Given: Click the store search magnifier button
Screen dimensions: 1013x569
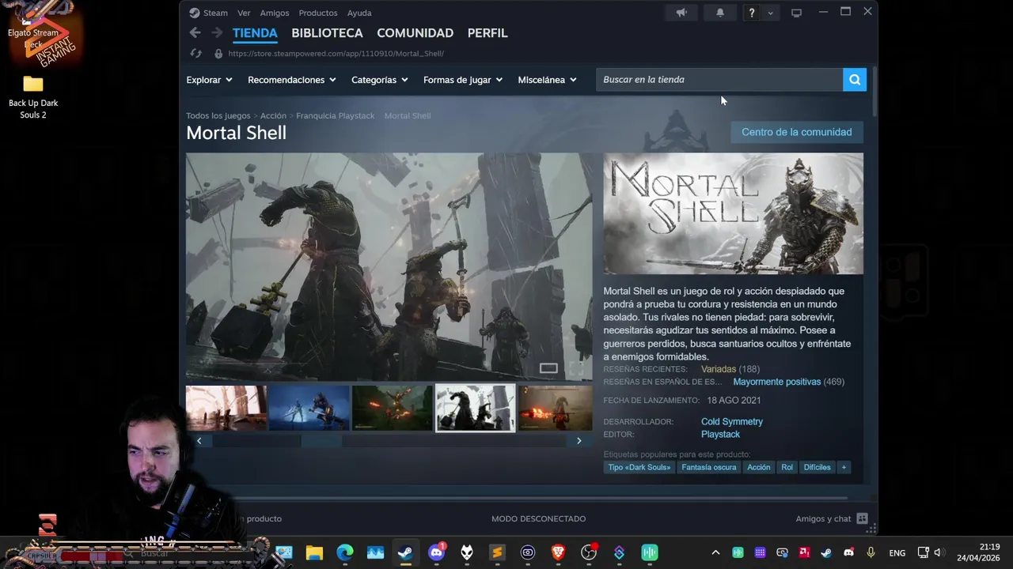Looking at the screenshot, I should [855, 79].
